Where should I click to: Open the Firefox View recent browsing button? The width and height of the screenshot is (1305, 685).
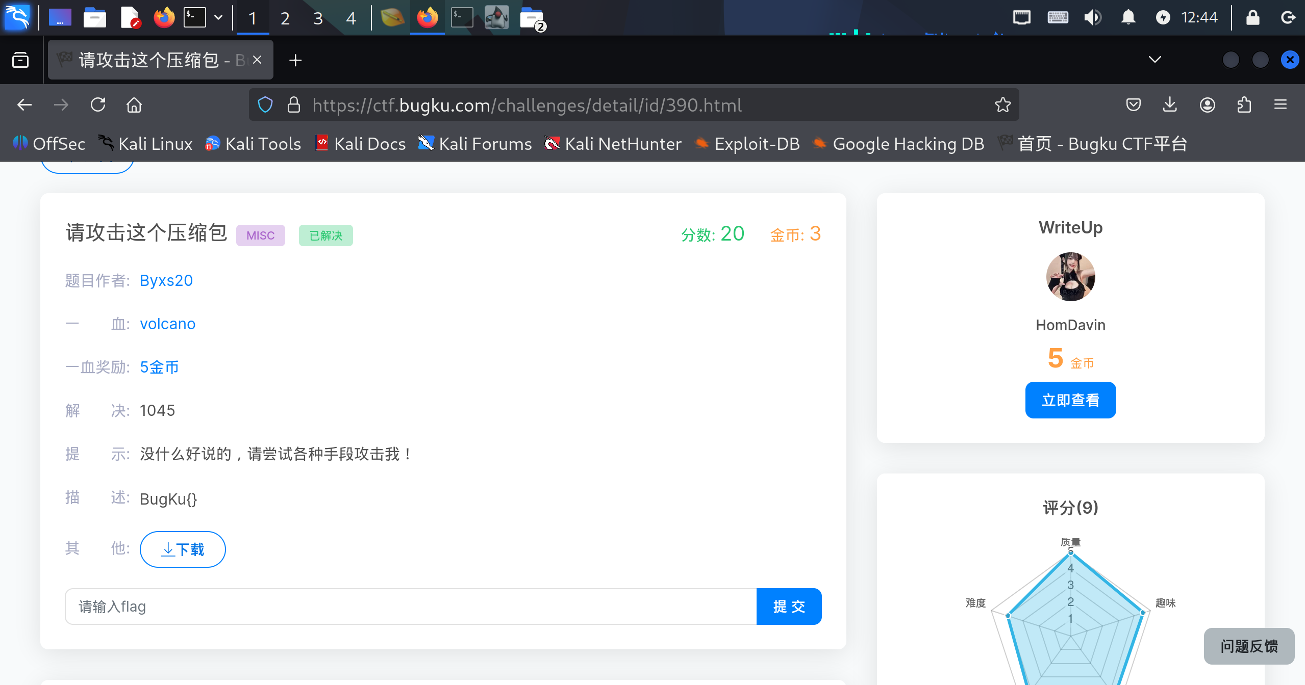tap(20, 60)
